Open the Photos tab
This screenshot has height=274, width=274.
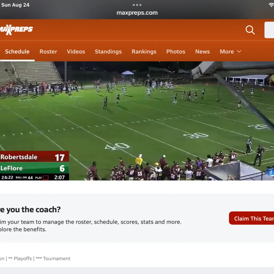pyautogui.click(x=176, y=52)
